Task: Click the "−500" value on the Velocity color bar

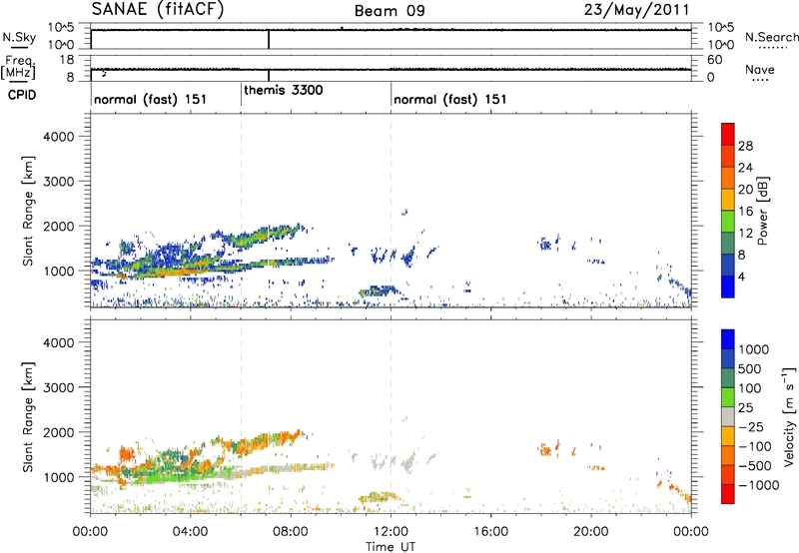Action: 754,466
